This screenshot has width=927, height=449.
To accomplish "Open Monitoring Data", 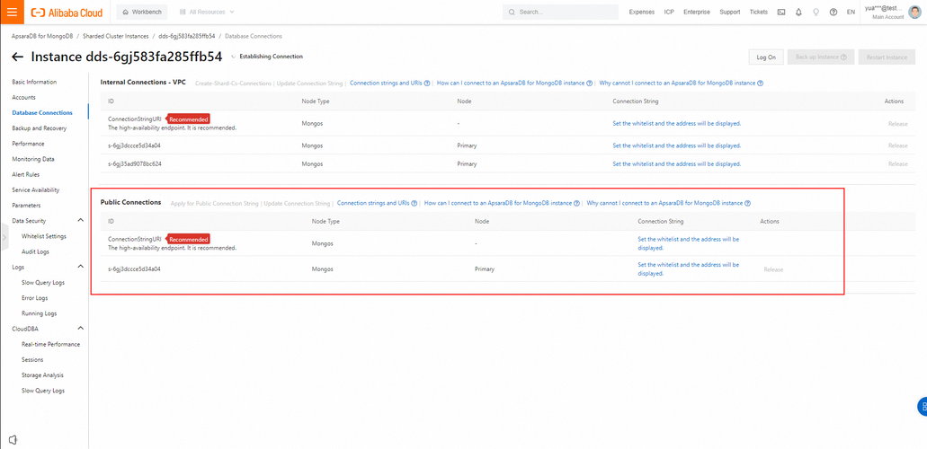I will (33, 159).
